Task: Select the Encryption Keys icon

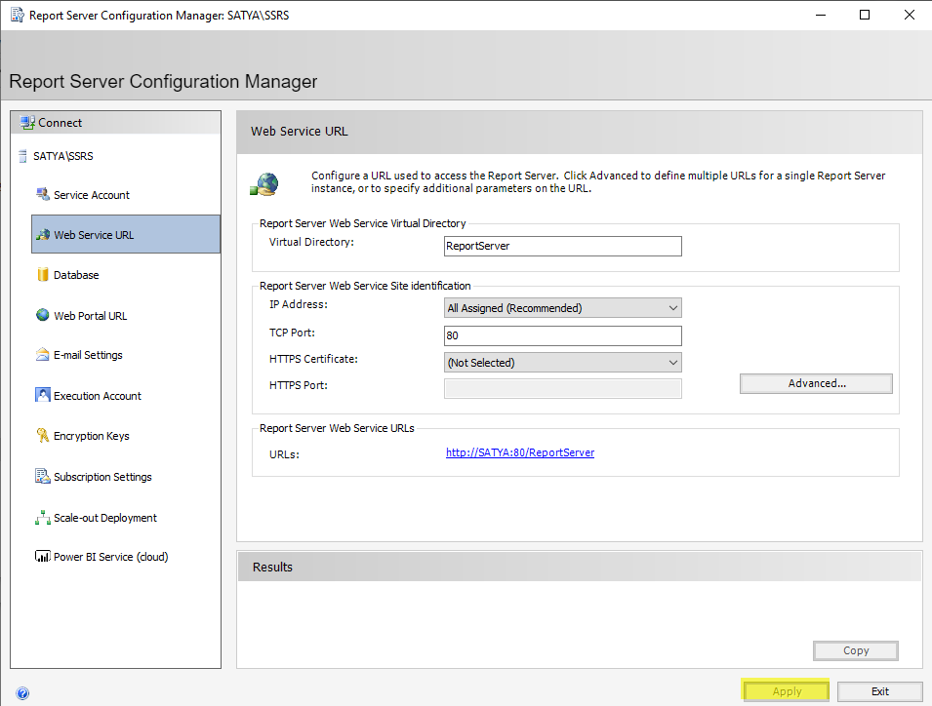Action: point(43,436)
